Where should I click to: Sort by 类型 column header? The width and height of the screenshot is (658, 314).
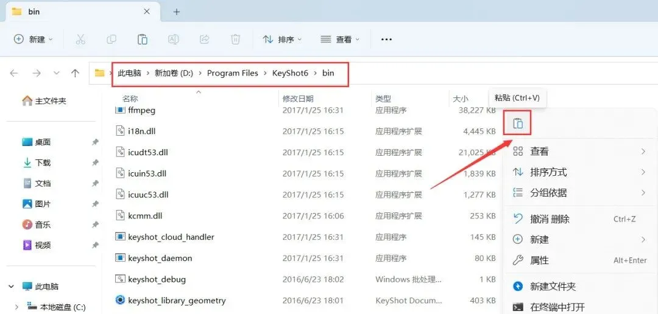coord(383,99)
